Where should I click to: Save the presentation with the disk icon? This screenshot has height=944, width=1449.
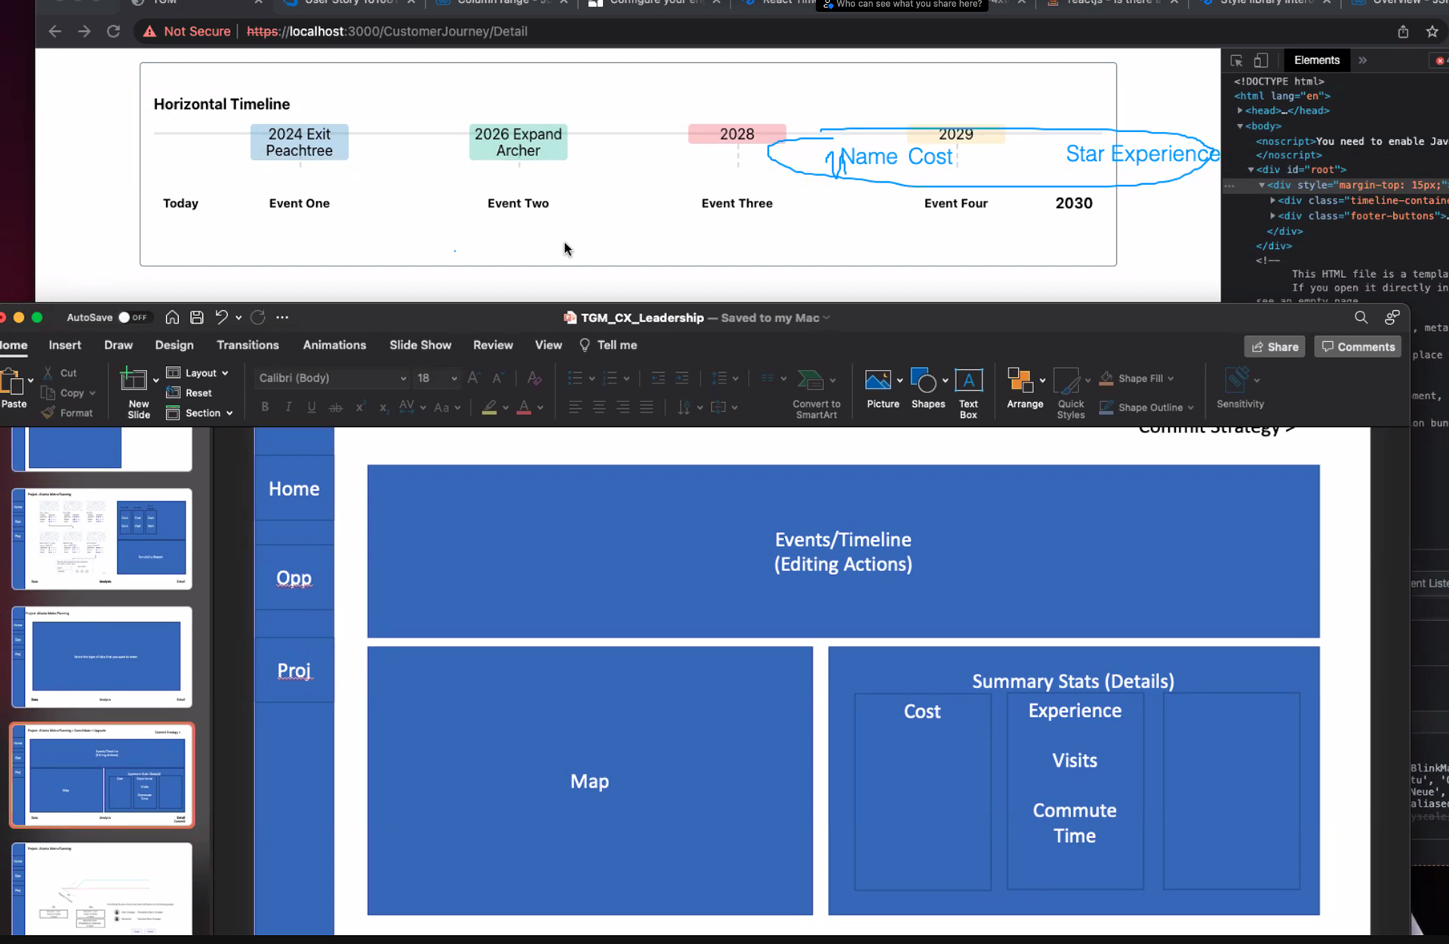[x=196, y=318]
